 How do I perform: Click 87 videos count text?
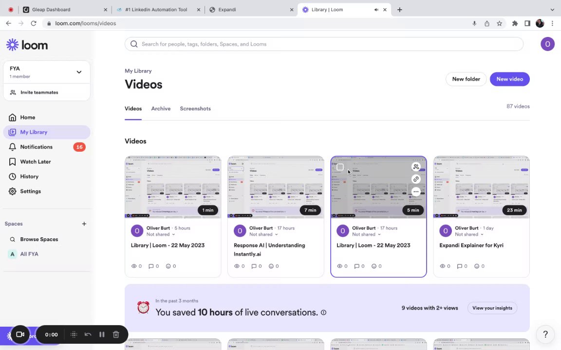[518, 106]
